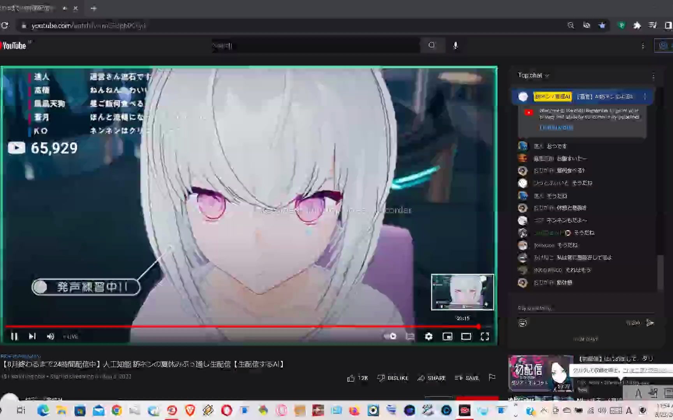The width and height of the screenshot is (673, 420).
Task: Report video with the flag icon
Action: tap(492, 378)
